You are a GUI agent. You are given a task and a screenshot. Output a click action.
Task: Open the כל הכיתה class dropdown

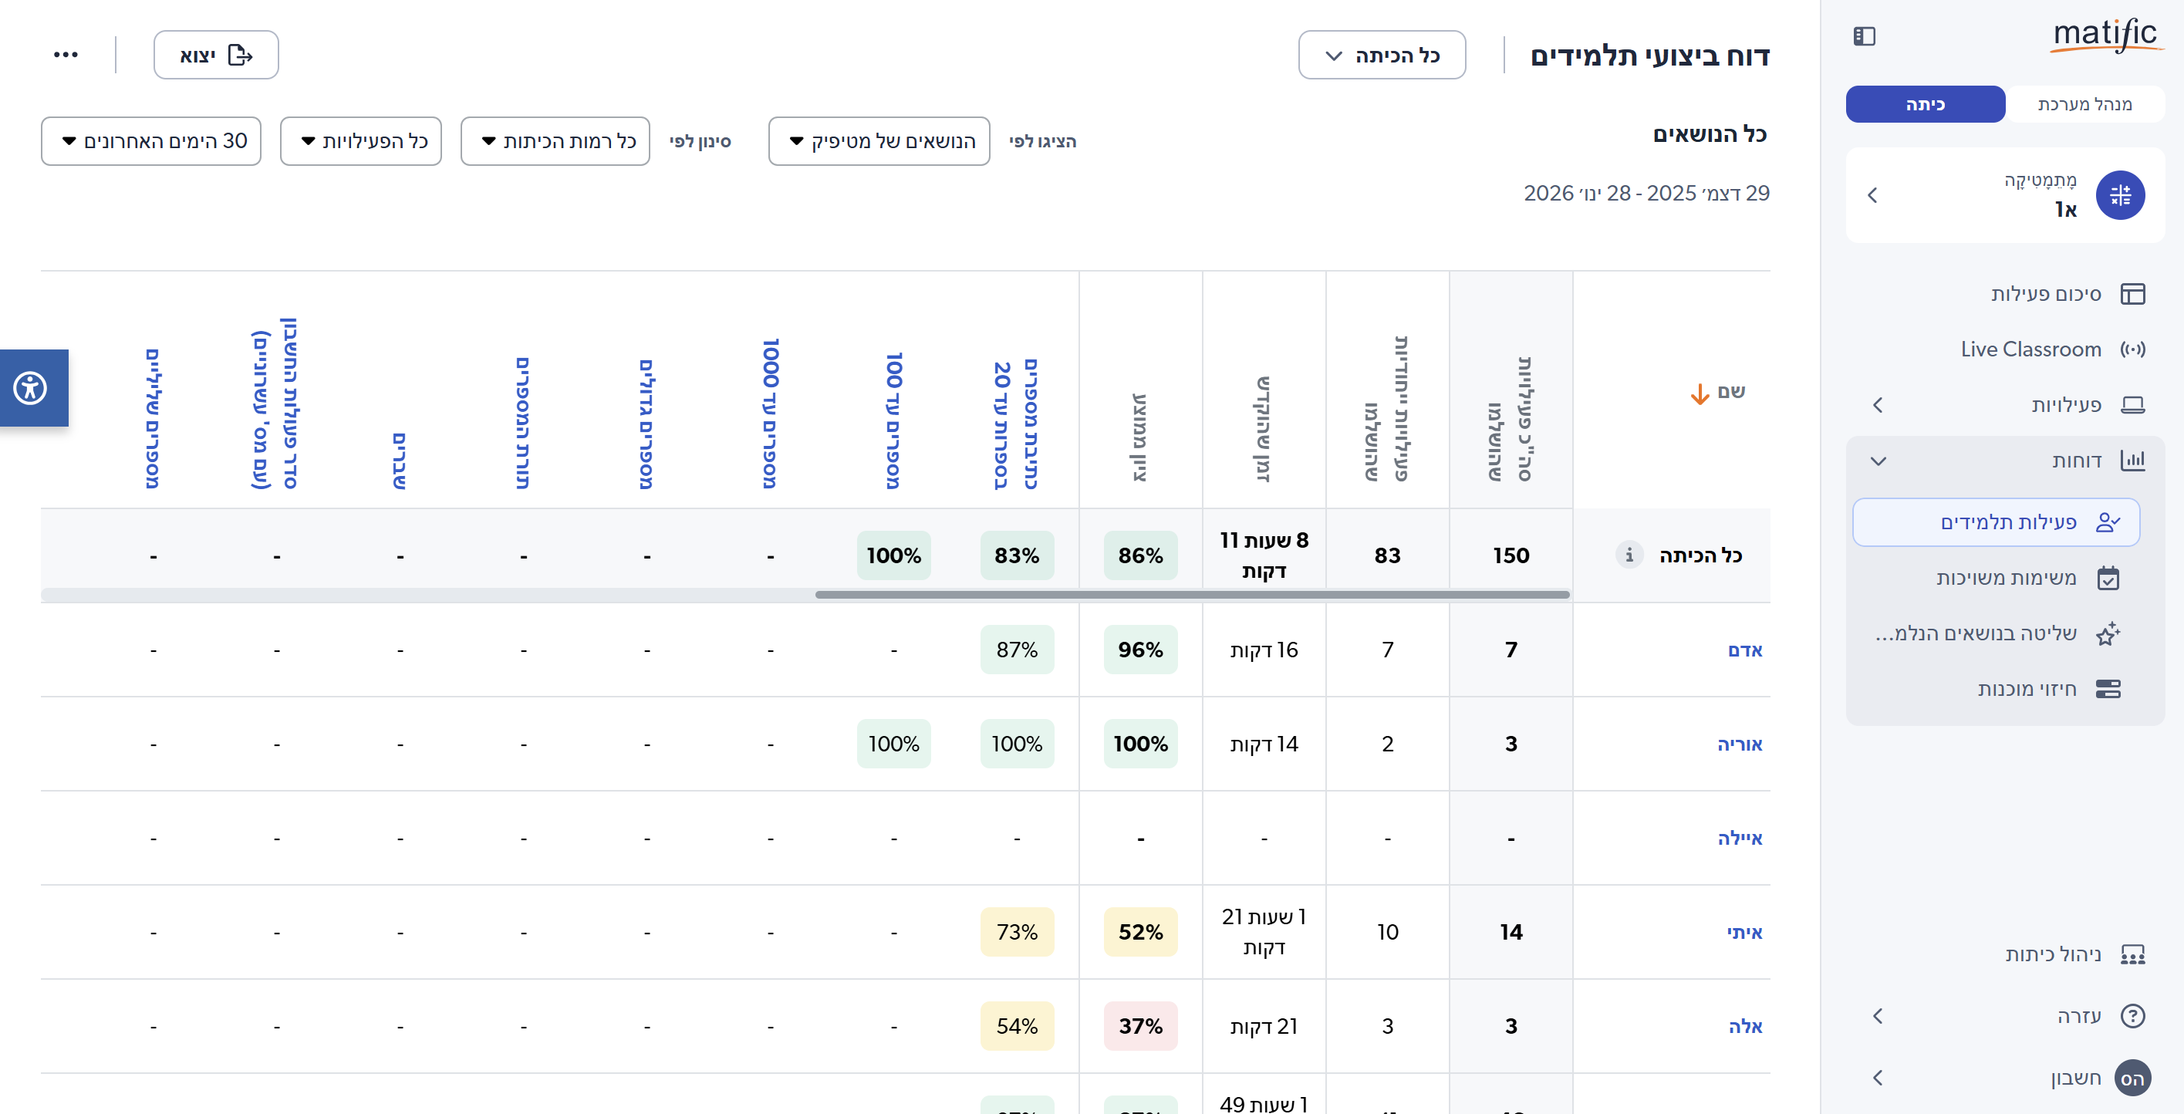[1381, 56]
